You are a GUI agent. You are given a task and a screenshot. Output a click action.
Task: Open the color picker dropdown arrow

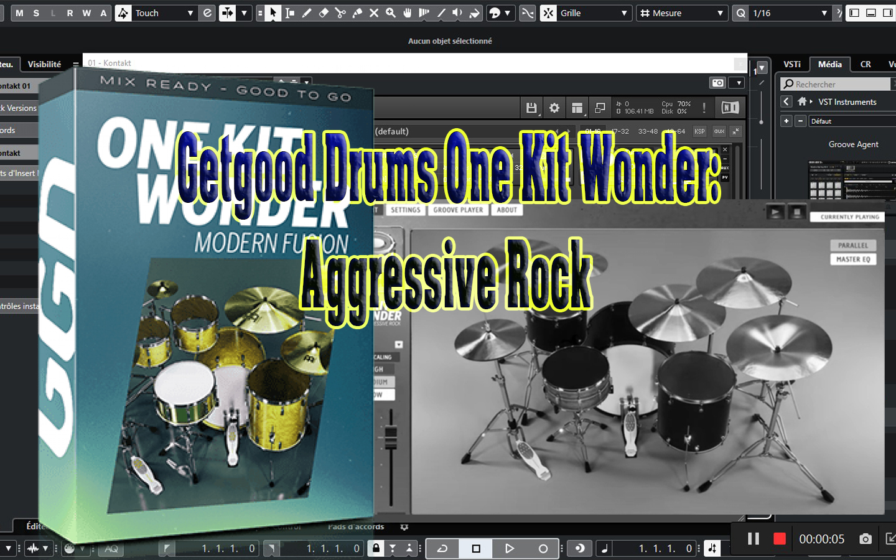(508, 13)
